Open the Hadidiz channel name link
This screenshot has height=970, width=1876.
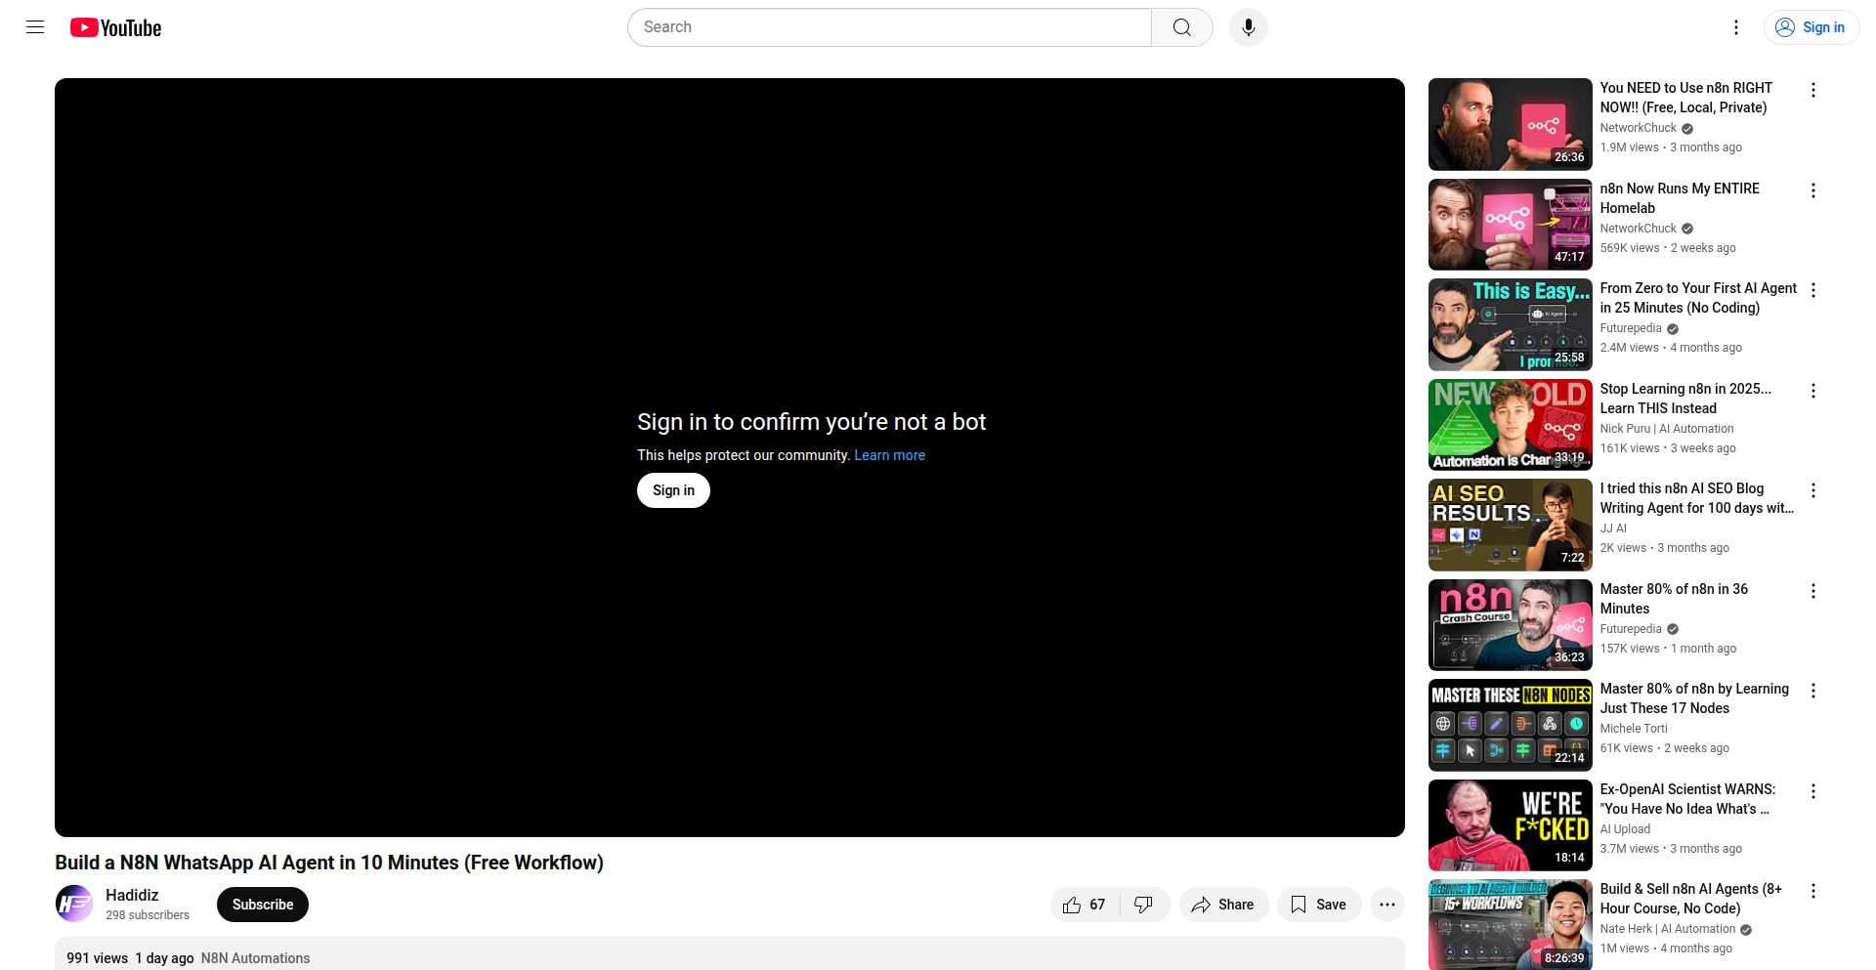[x=132, y=895]
